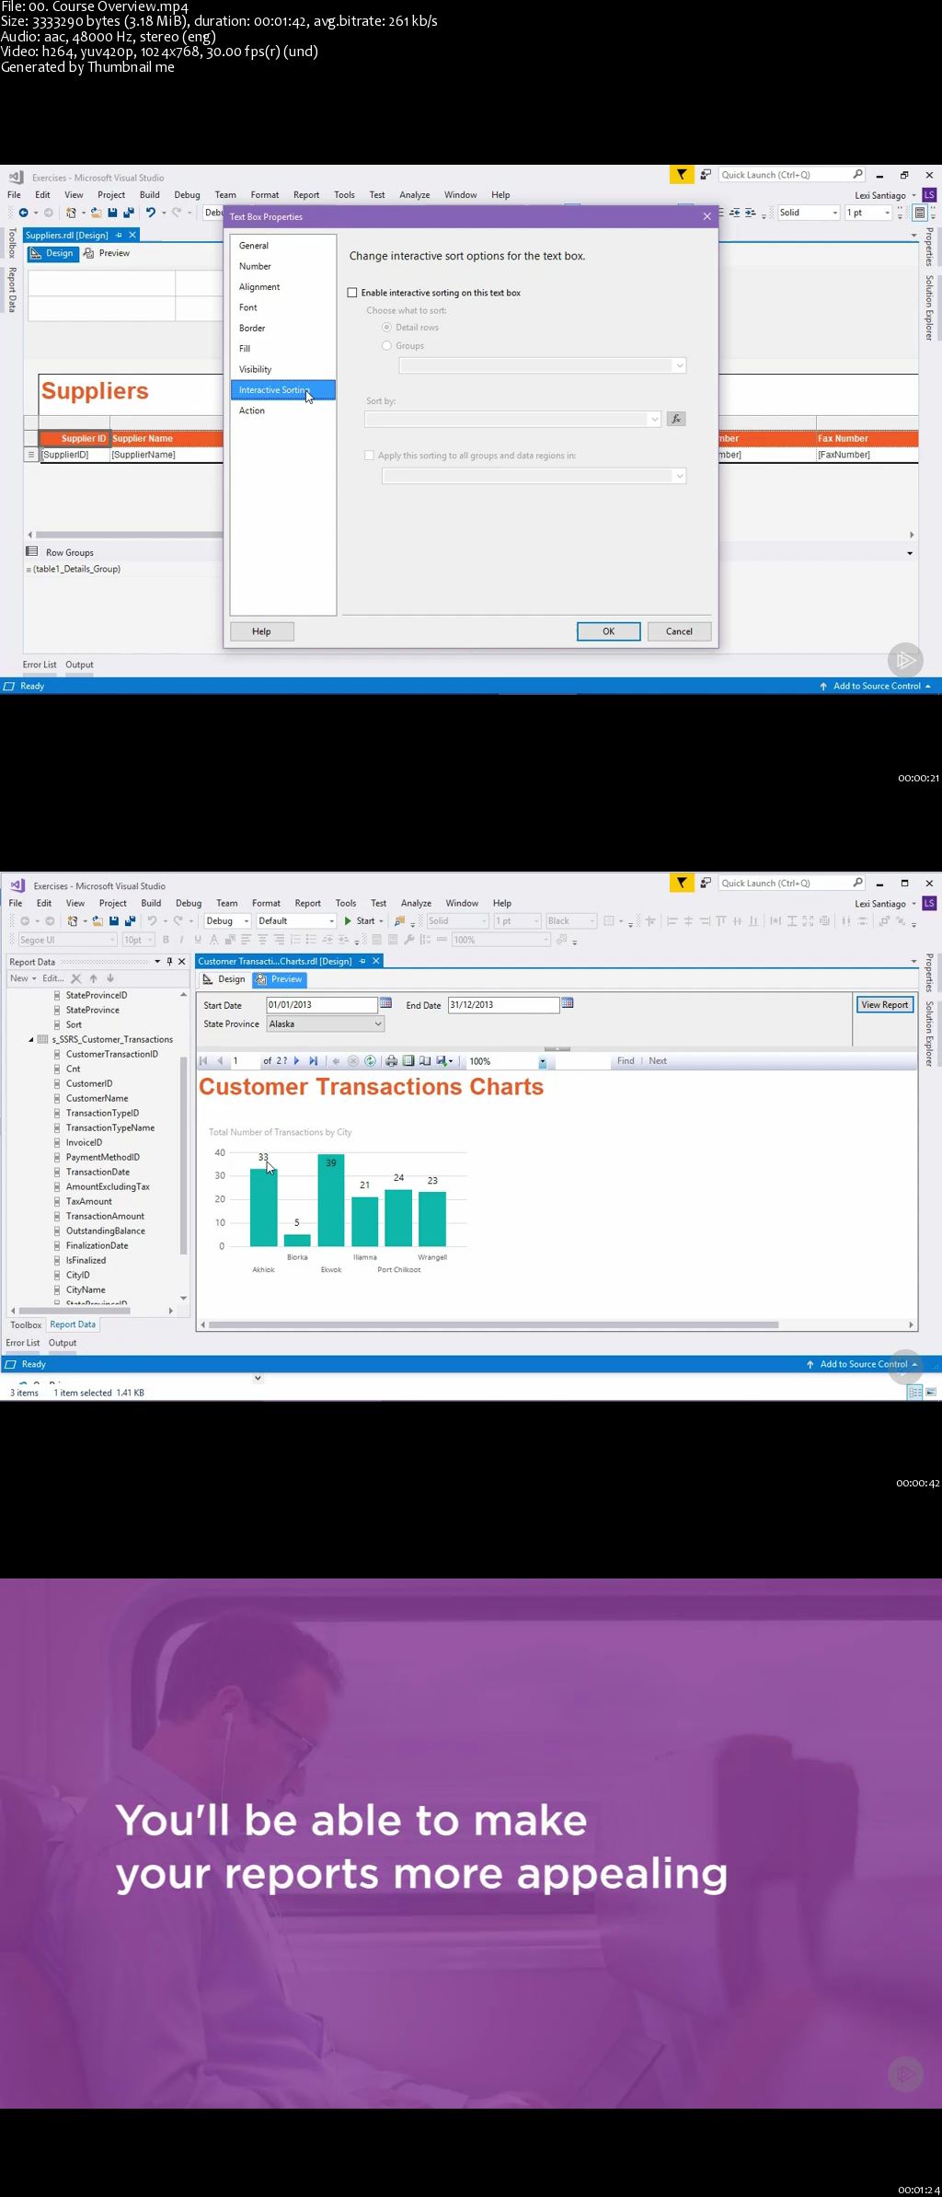Click the Report Data vertical scrollbar
The width and height of the screenshot is (942, 2197).
184,1155
